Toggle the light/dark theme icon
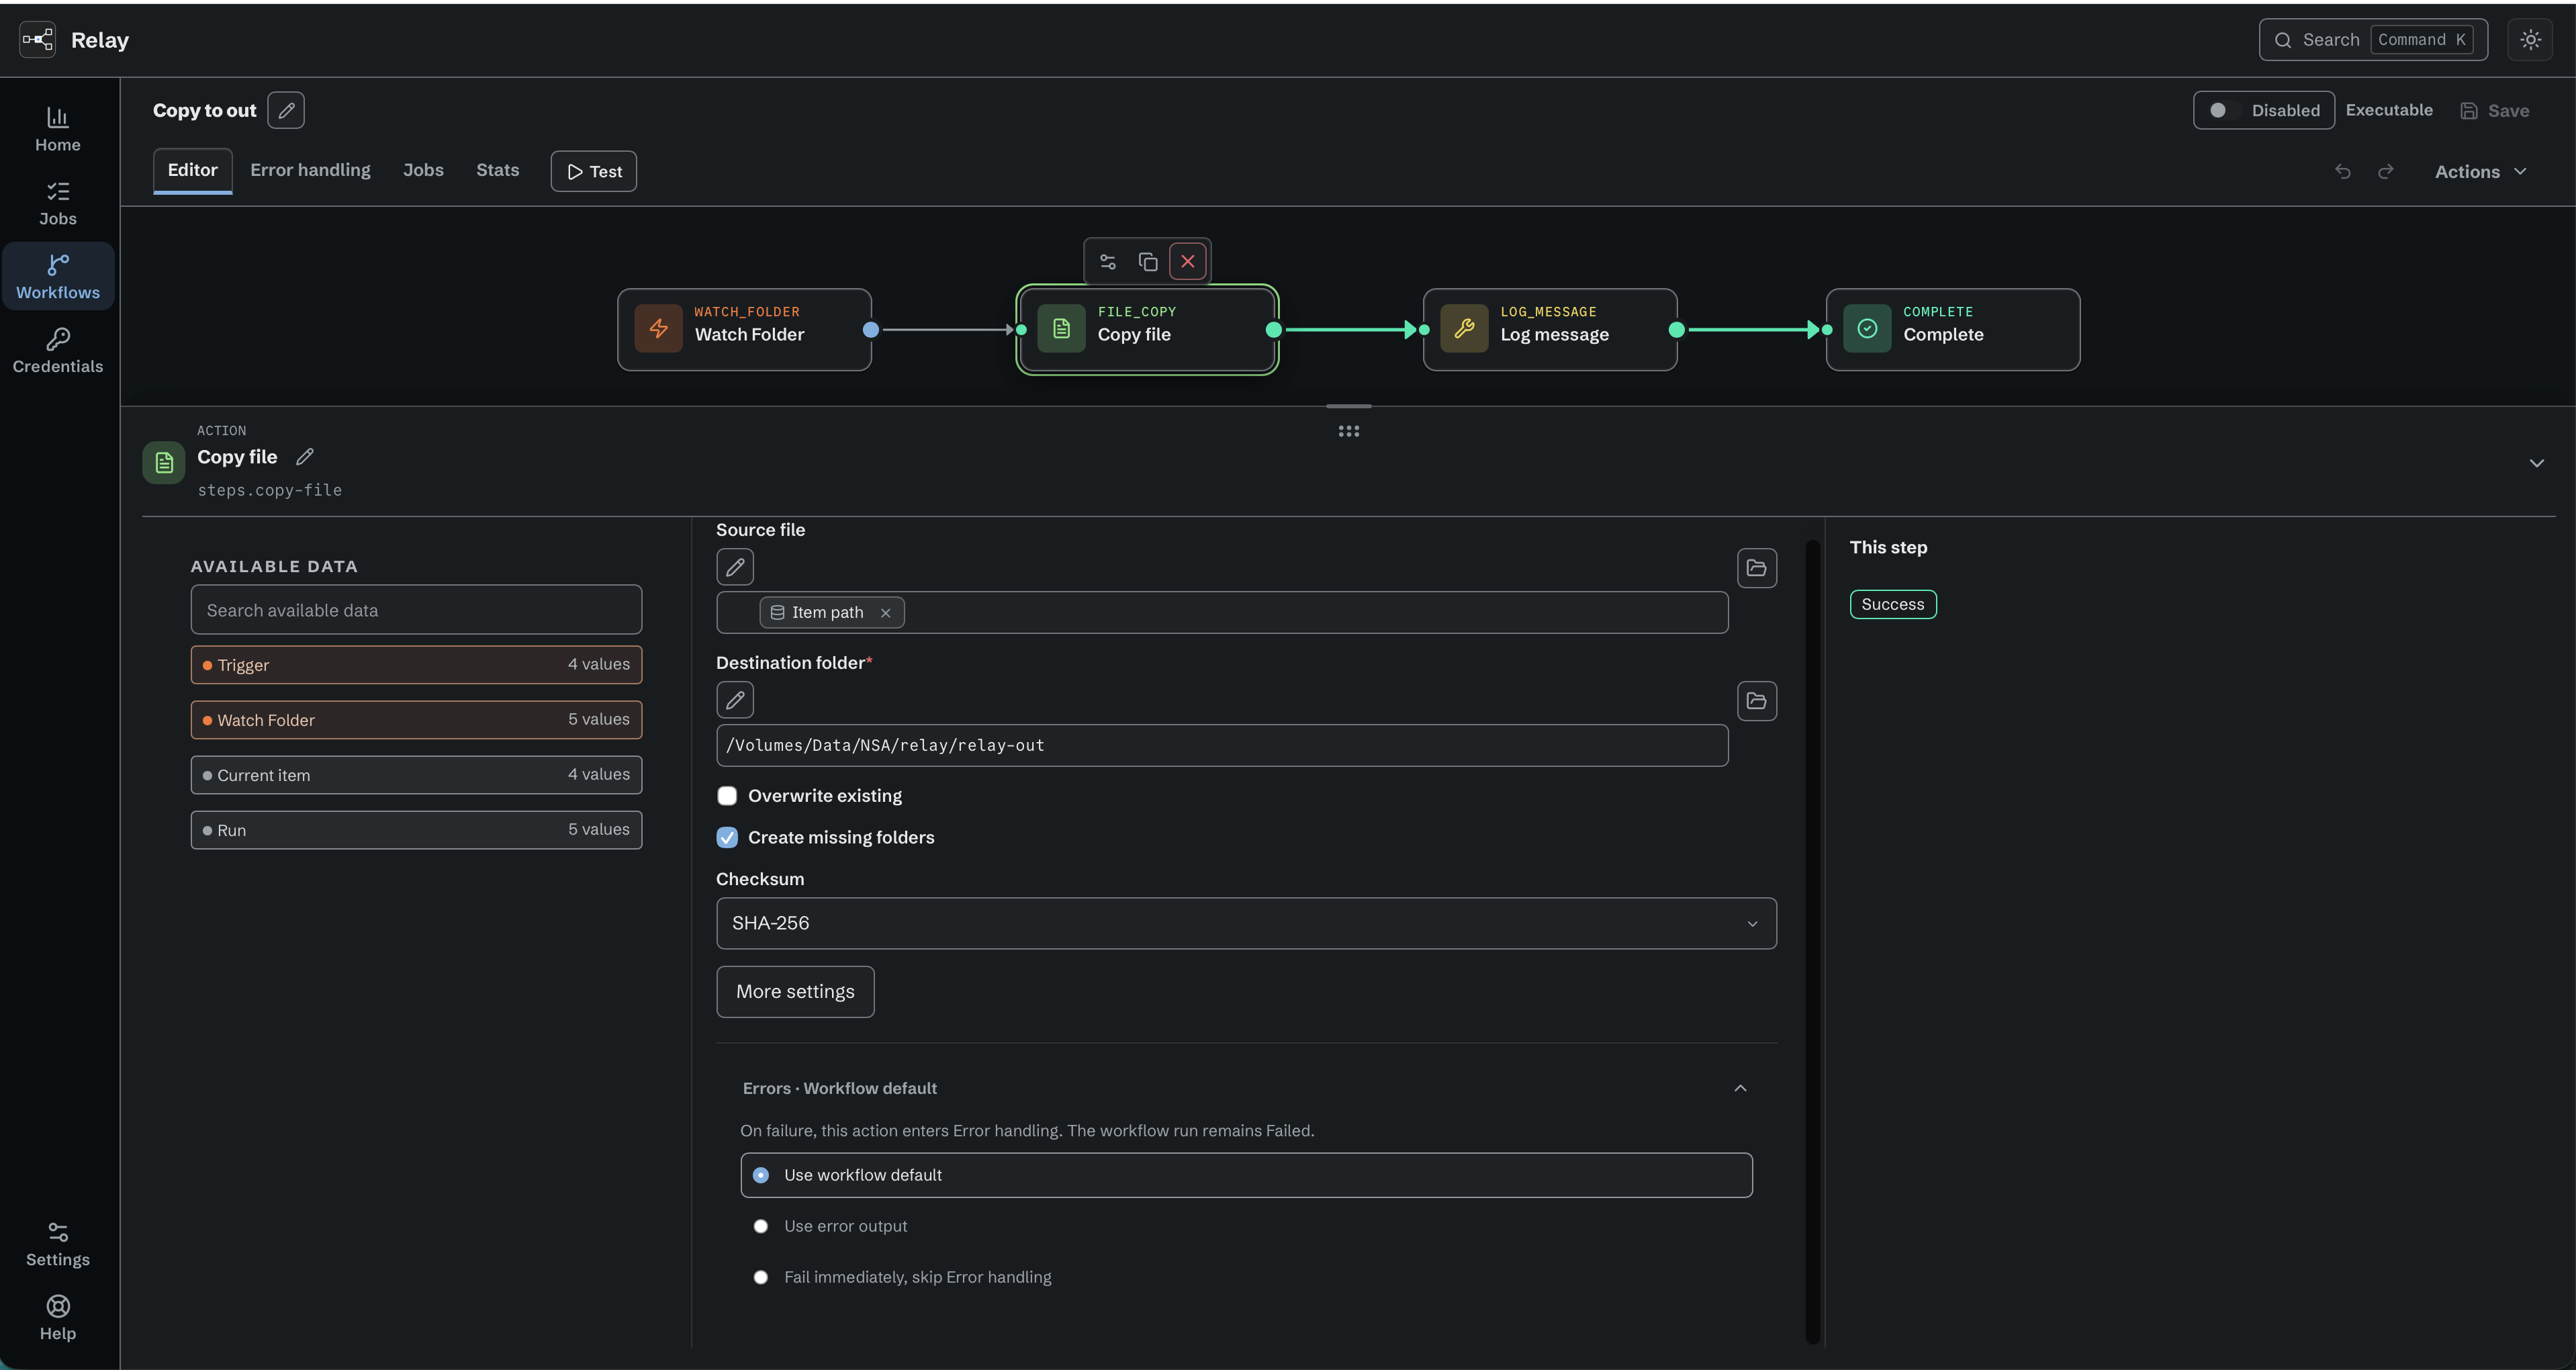 [x=2530, y=40]
